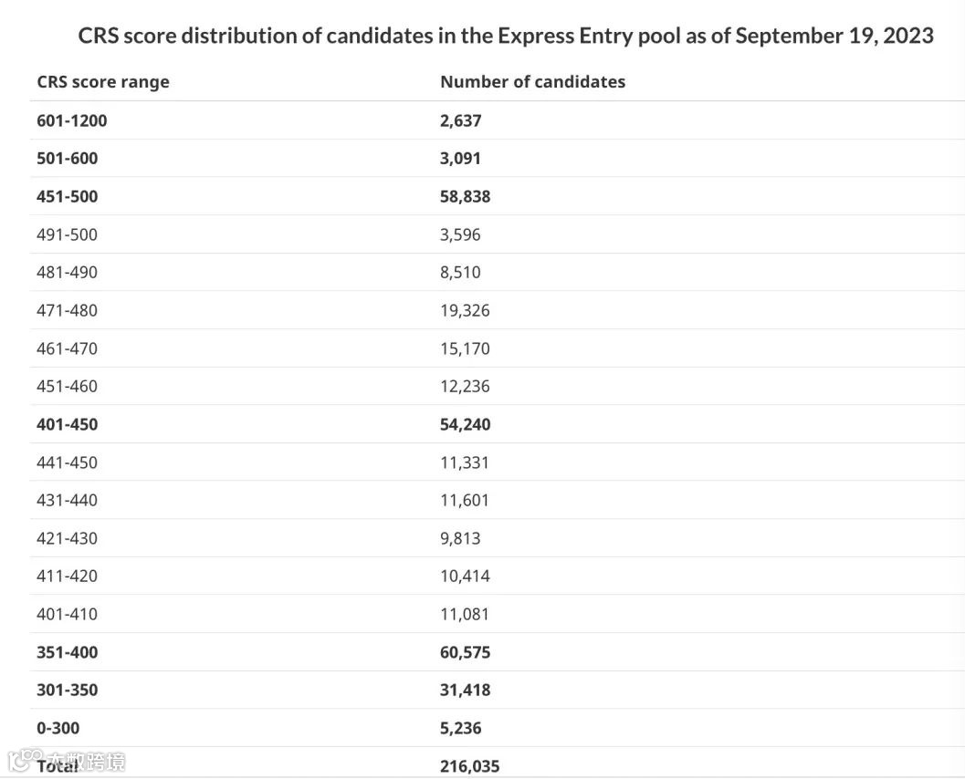Click the 451-460 range label
Viewport: 965px width, 779px height.
tap(67, 386)
